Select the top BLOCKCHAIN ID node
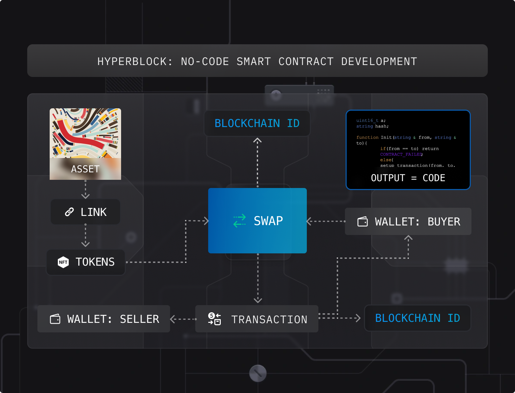Screen dimensions: 515x393 pos(257,123)
